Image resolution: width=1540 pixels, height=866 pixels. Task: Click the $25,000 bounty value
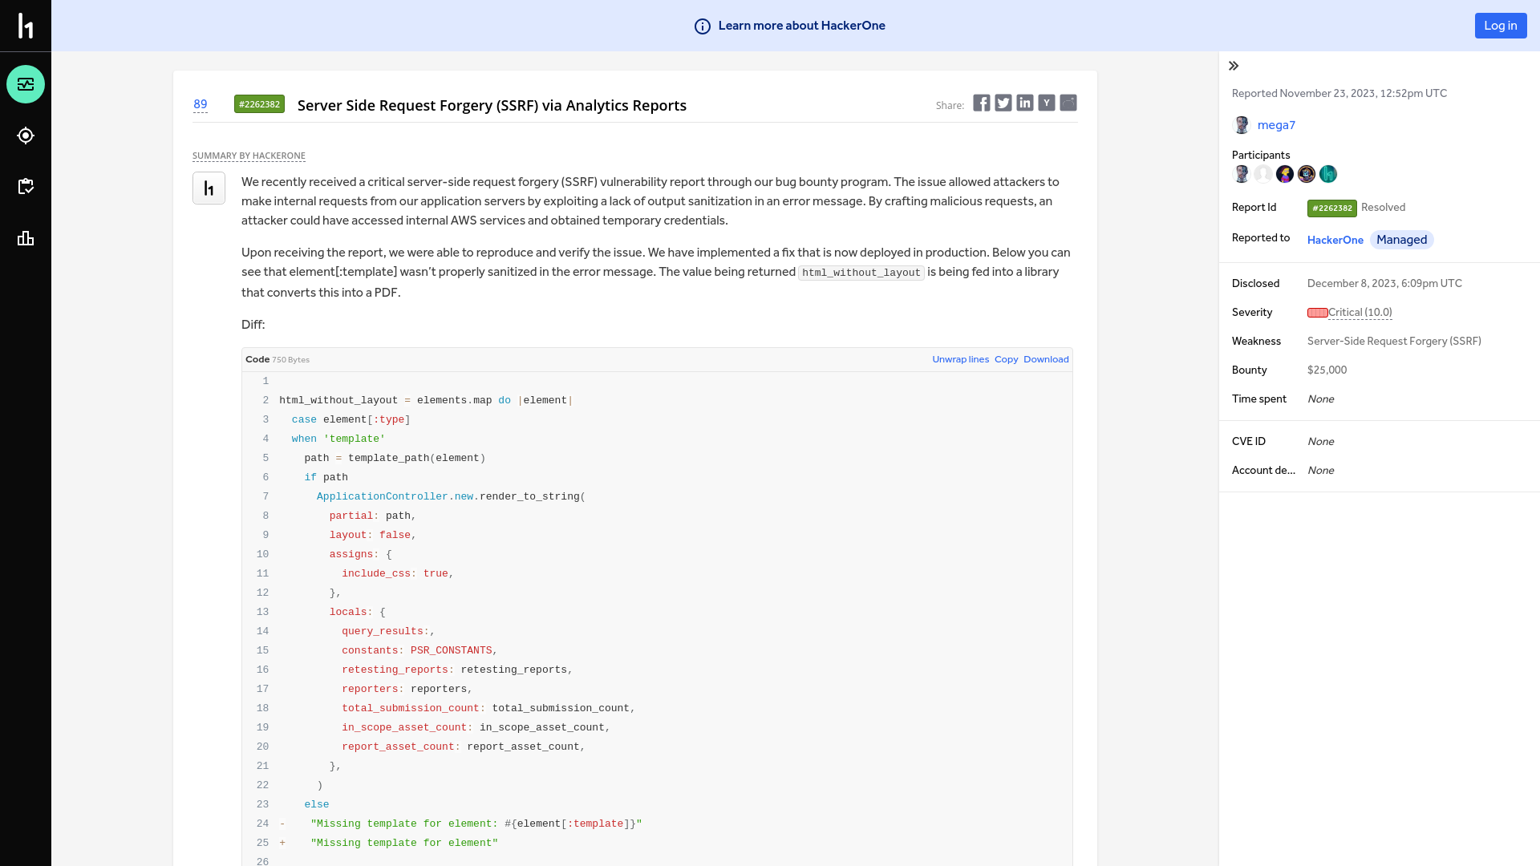point(1327,370)
